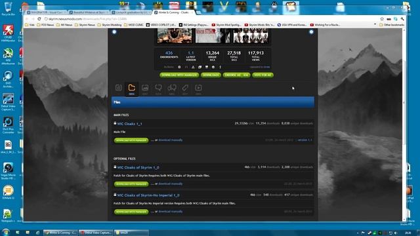
Task: Click the left glowing circle previous-image arrow
Action: (114, 32)
